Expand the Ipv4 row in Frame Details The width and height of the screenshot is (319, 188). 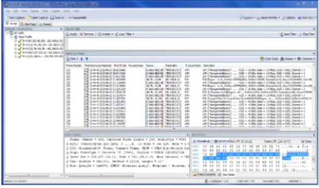coord(67,157)
